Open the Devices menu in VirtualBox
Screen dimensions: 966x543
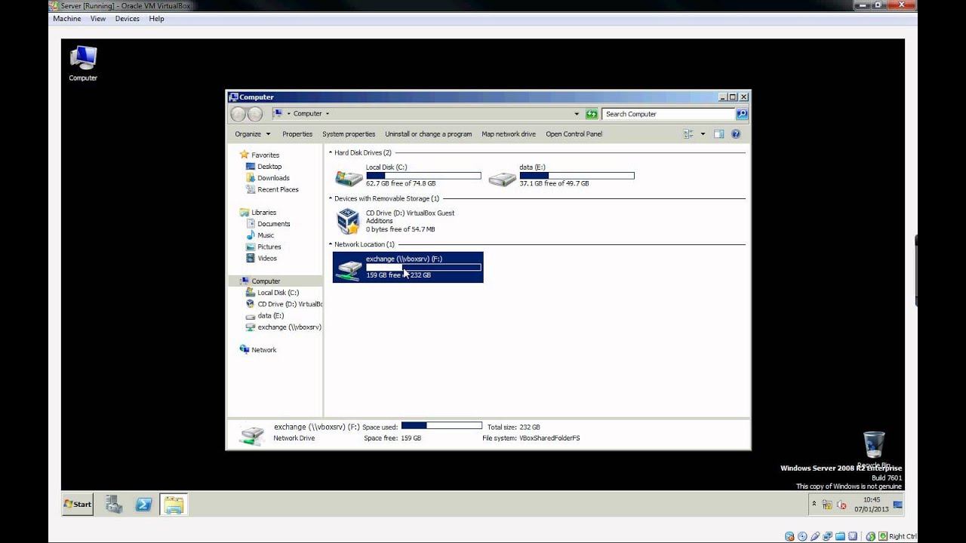point(127,19)
